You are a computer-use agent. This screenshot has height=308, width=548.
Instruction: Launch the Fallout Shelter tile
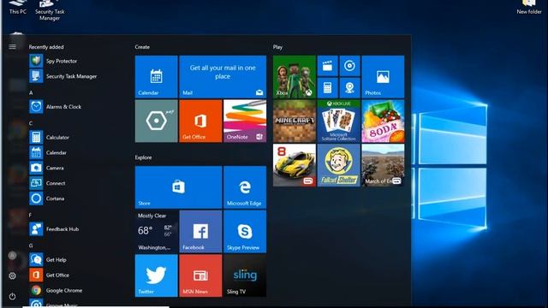pos(339,165)
